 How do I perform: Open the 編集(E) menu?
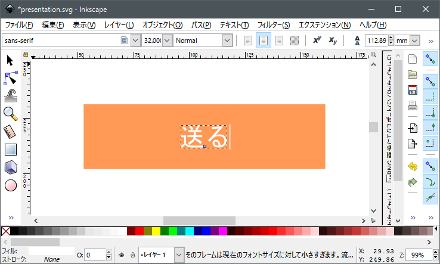click(x=52, y=25)
